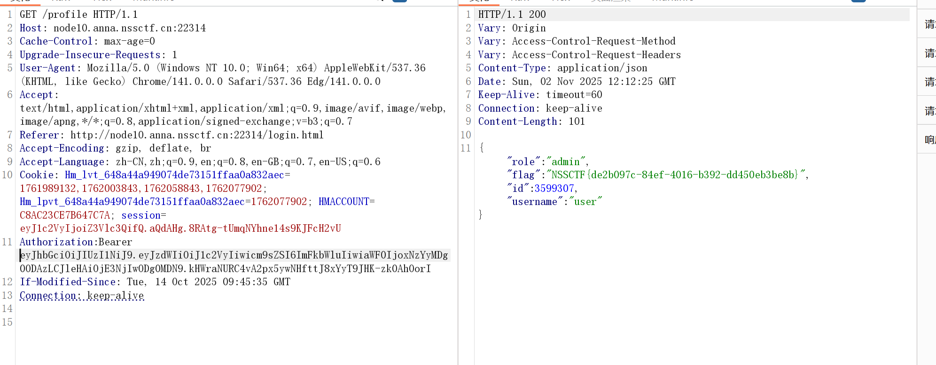Screen dimensions: 936x365
Task: Click the id number 3599307 in the response
Action: [x=554, y=189]
